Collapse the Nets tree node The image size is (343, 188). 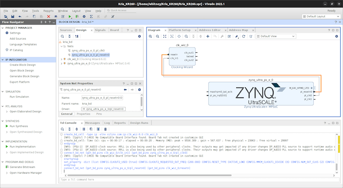coord(63,46)
